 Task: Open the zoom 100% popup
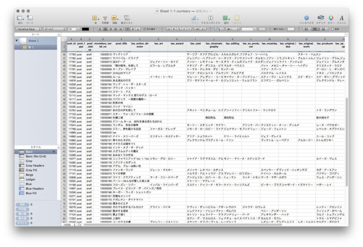coord(70,224)
